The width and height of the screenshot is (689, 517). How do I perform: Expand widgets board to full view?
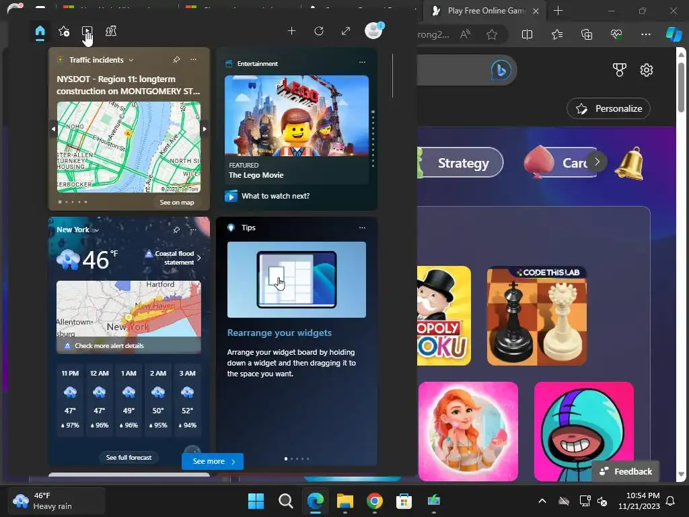(346, 31)
